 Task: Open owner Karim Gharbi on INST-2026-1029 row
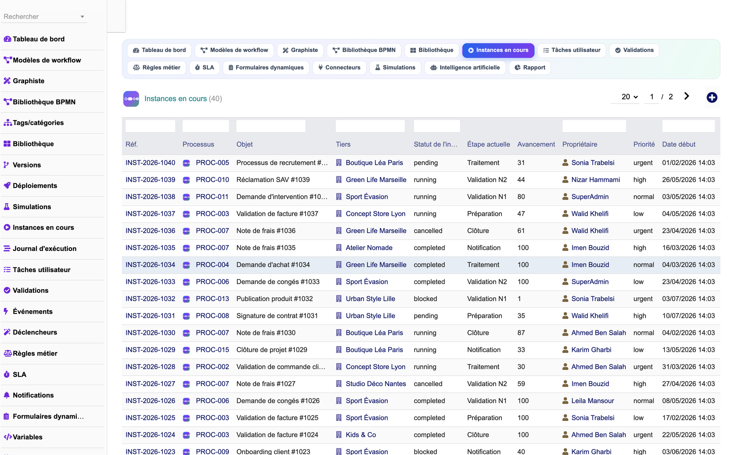tap(591, 350)
